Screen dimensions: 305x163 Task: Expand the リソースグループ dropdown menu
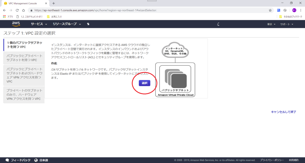[67, 24]
